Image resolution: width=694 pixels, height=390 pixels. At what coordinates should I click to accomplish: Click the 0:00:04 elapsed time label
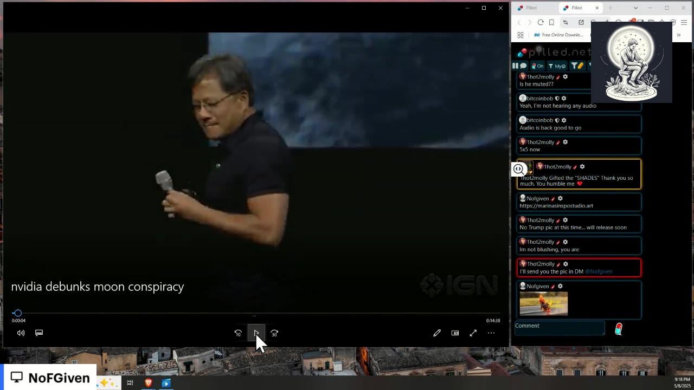(18, 321)
